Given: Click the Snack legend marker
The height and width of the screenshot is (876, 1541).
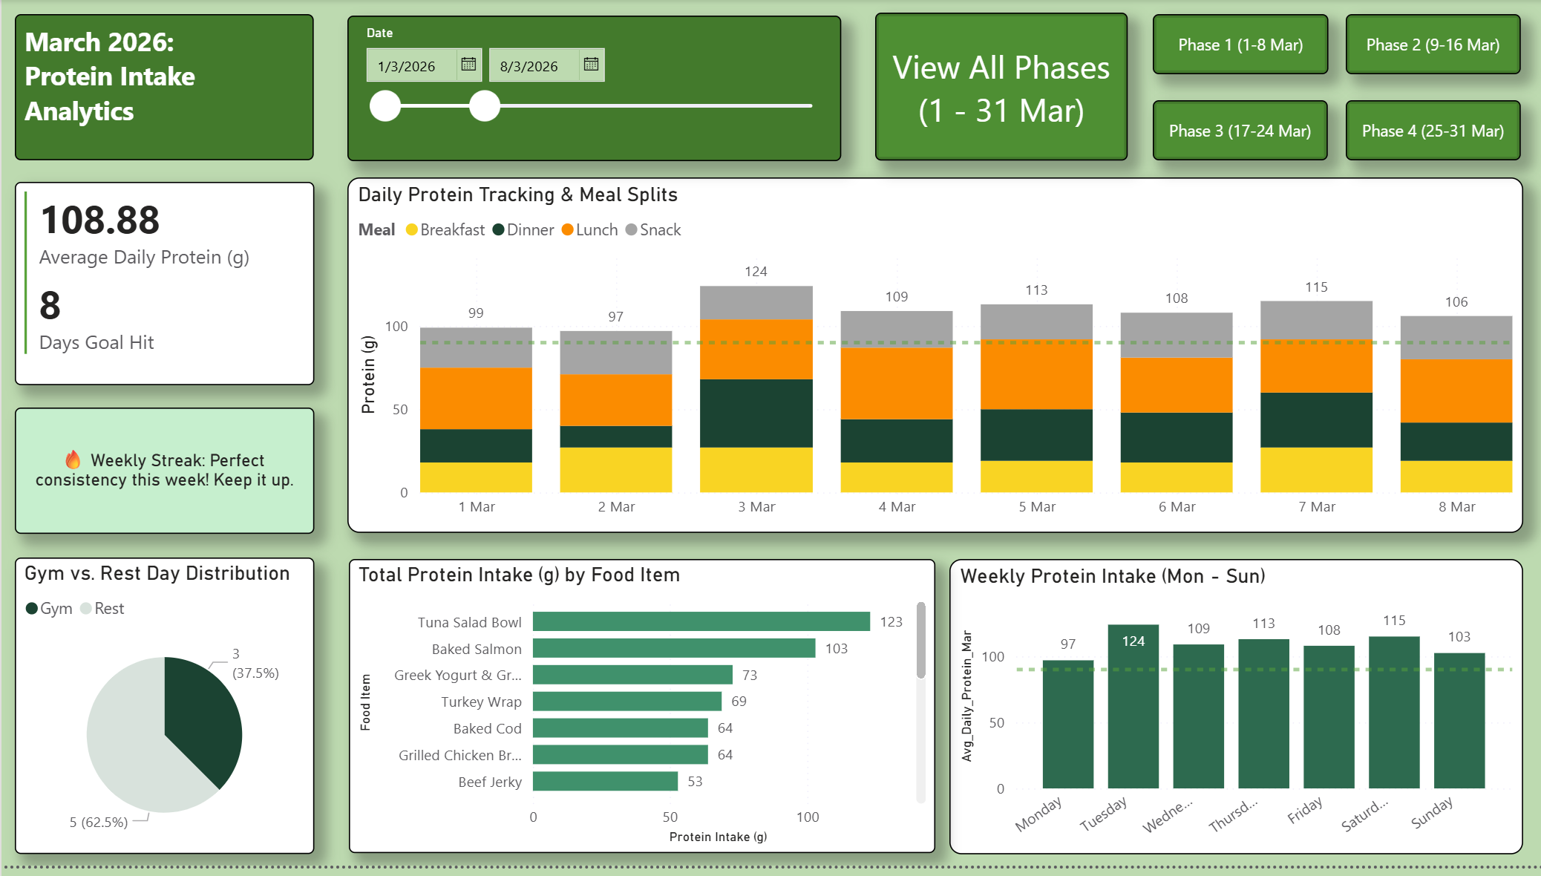Looking at the screenshot, I should (x=632, y=230).
